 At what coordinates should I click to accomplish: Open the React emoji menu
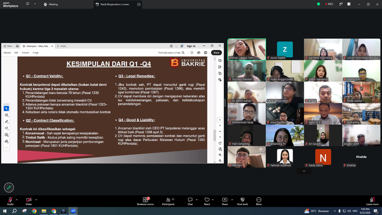click(x=207, y=201)
